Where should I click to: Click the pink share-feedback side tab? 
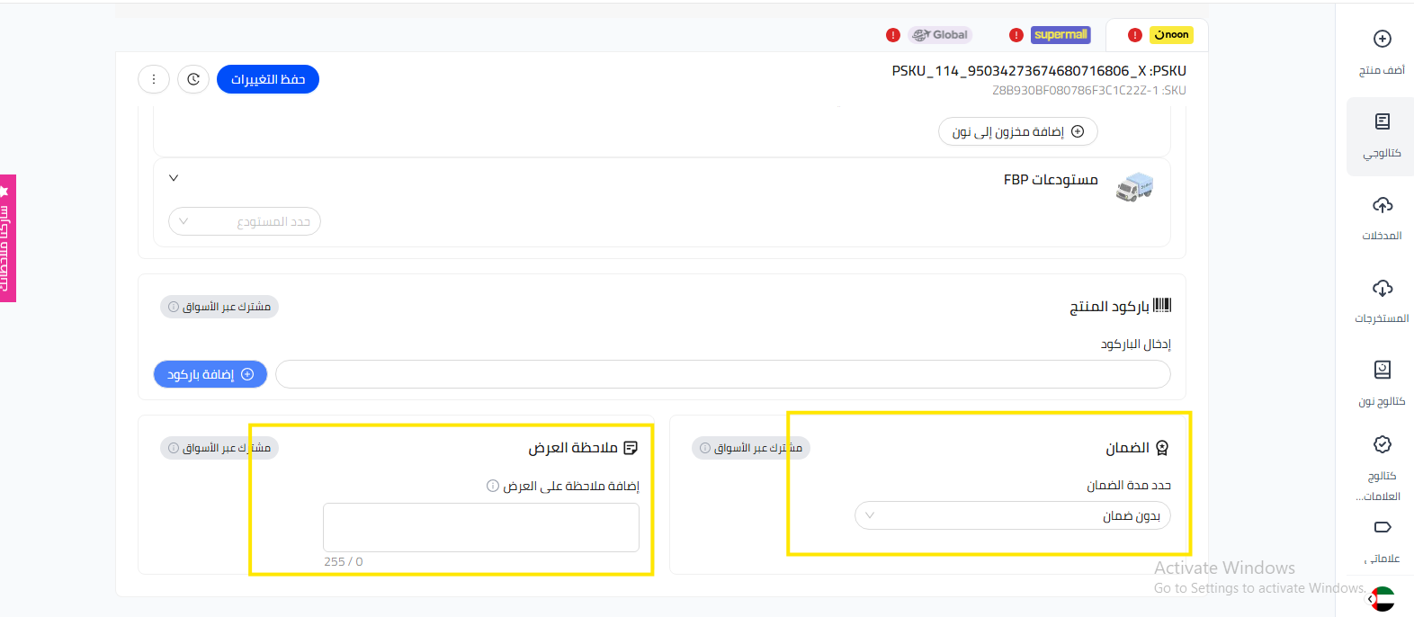[8, 238]
